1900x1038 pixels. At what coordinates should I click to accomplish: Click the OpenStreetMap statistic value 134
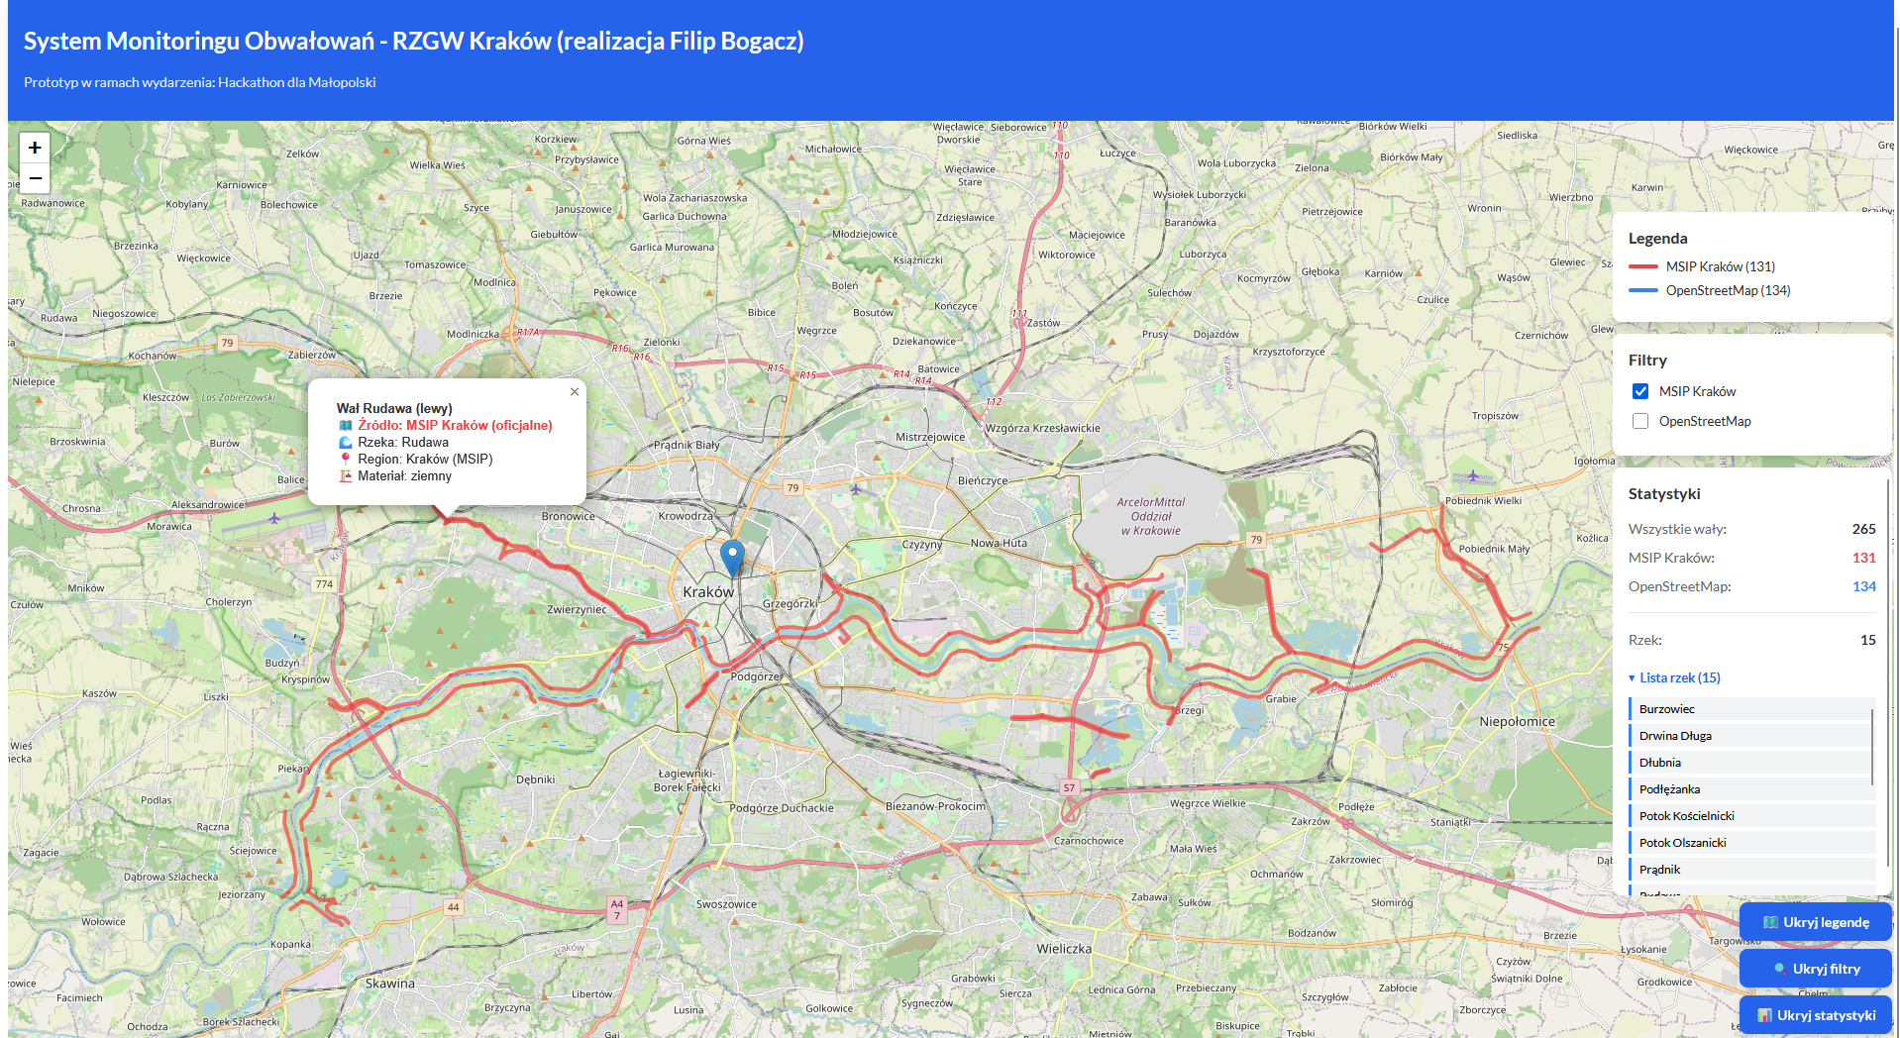(x=1864, y=586)
